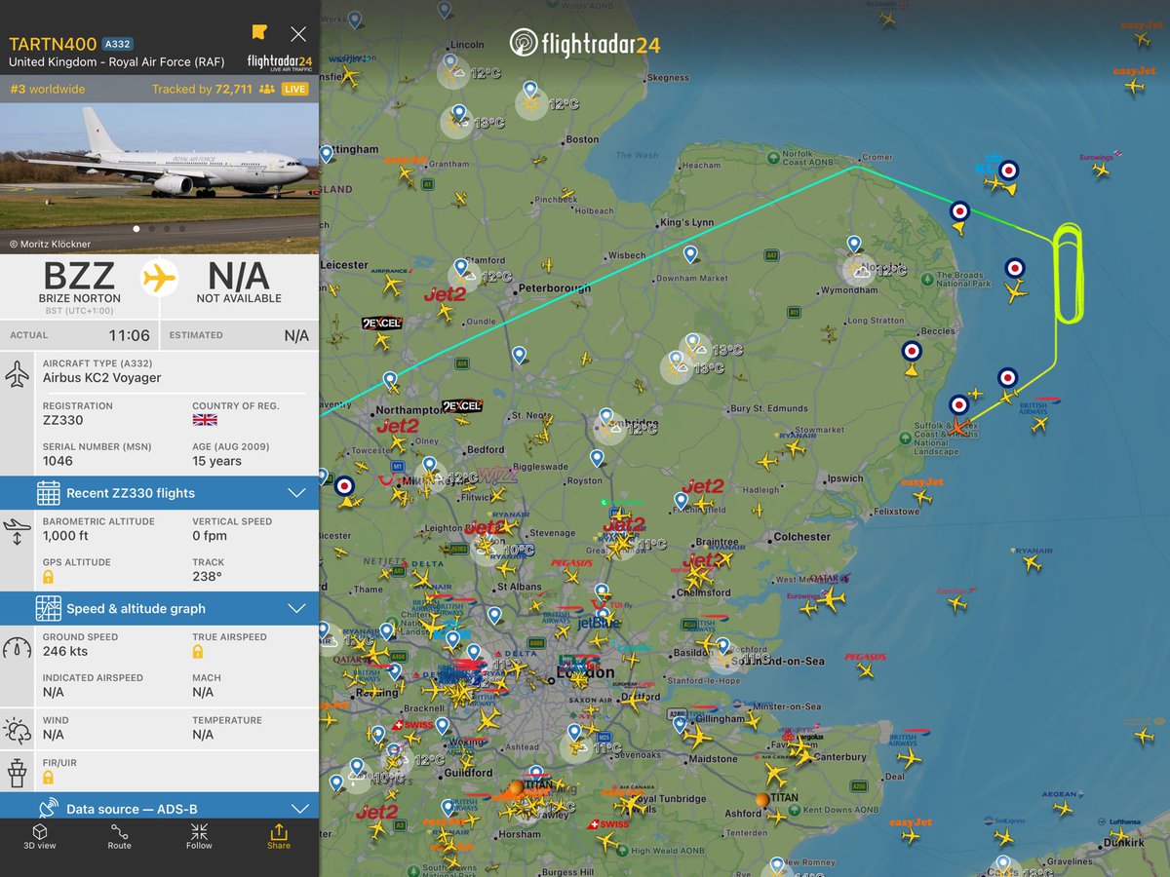Close the TARTN400 flight details panel
This screenshot has height=877, width=1170.
298,34
